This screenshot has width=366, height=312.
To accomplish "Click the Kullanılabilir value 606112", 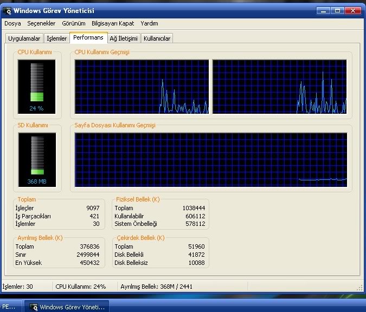I will pos(195,216).
